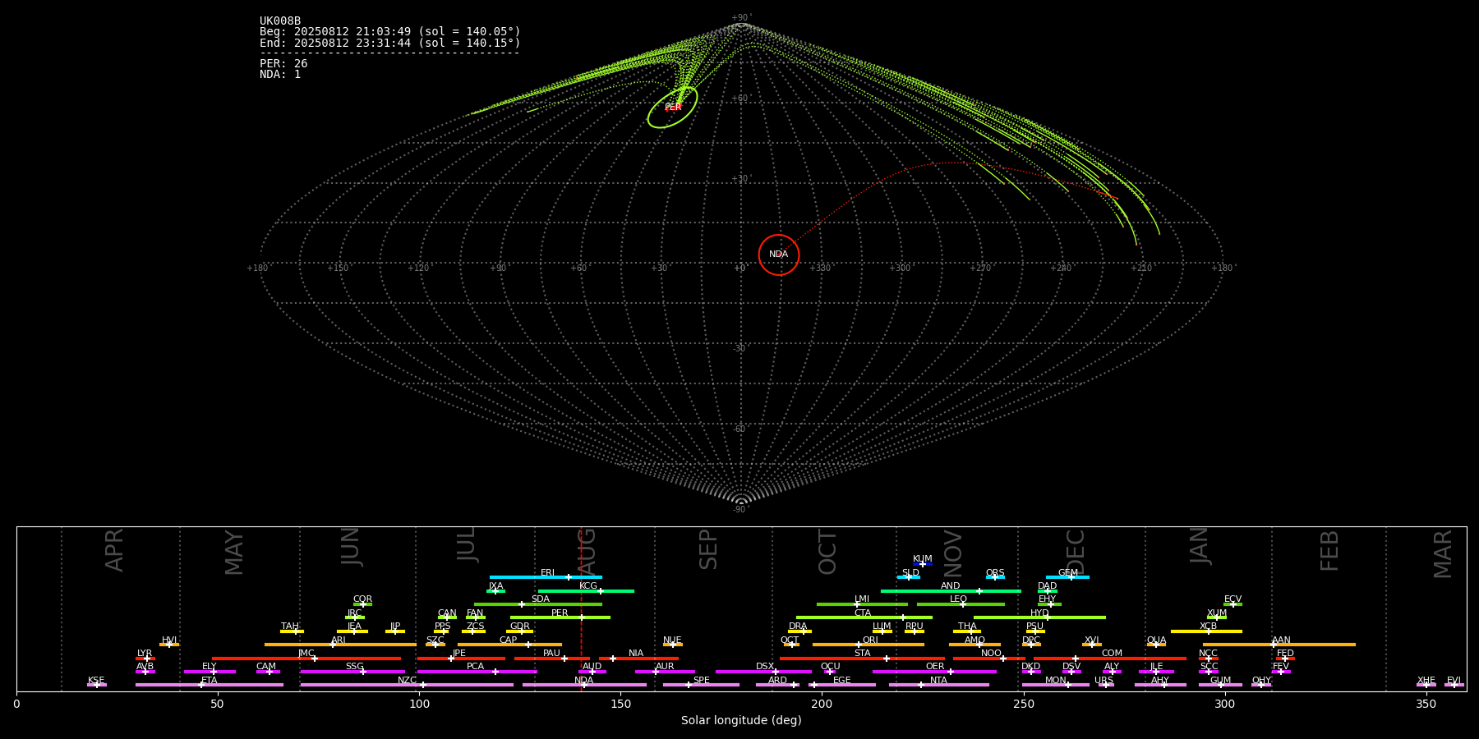The height and width of the screenshot is (739, 1479).
Task: Click the ERI cyan shower bar
Action: (546, 577)
